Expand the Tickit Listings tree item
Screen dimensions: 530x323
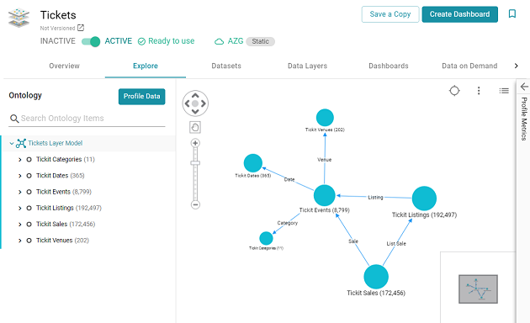tap(19, 208)
